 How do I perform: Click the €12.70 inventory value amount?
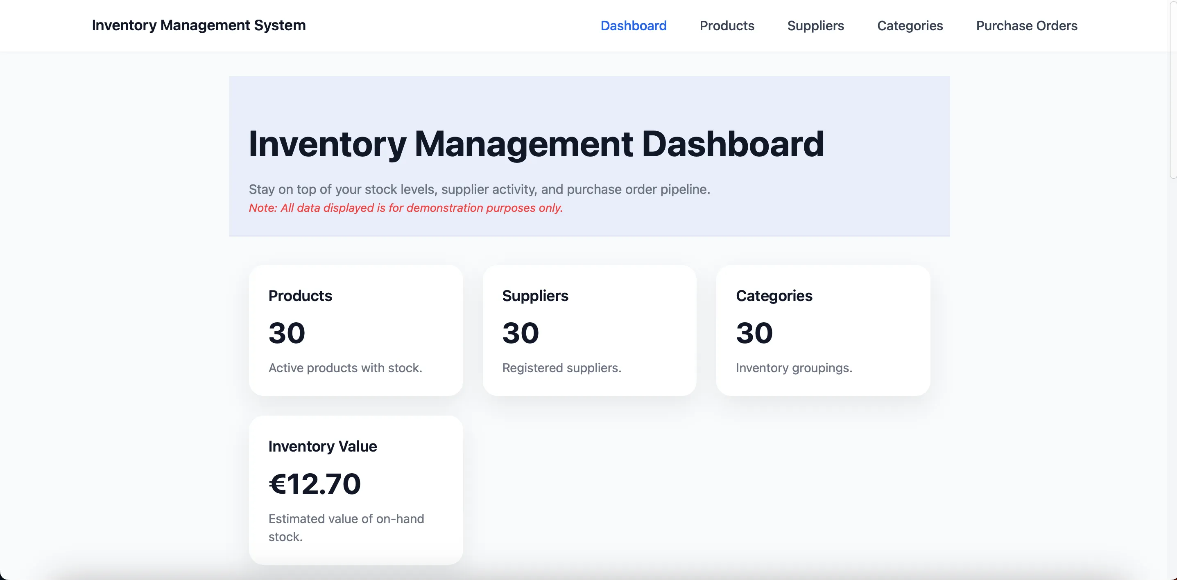[315, 484]
